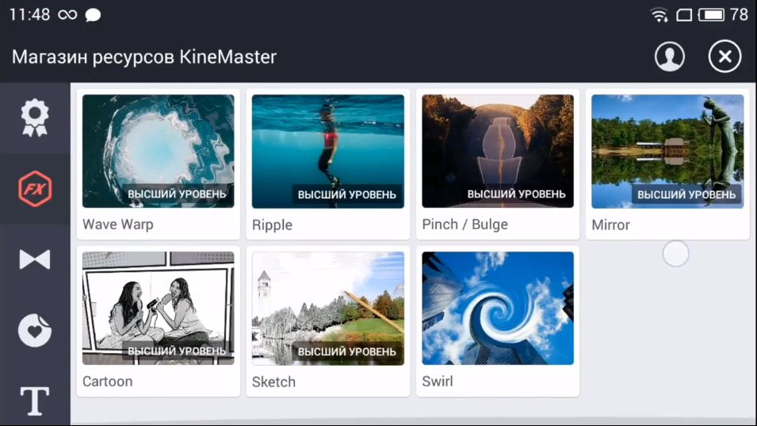
Task: Open the user account profile icon
Action: tap(670, 56)
